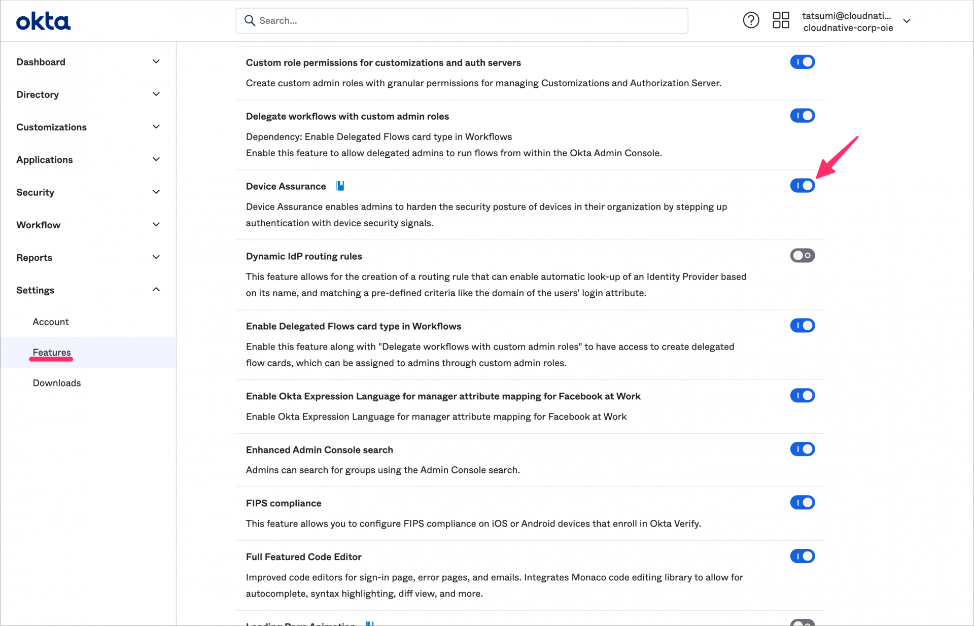The height and width of the screenshot is (626, 974).
Task: Click the beta flag icon beside Device Assurance
Action: (339, 186)
